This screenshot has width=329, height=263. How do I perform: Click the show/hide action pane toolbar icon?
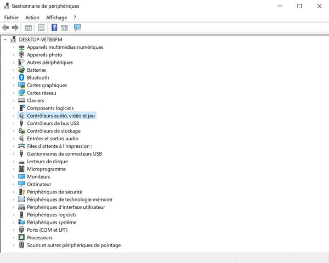(x=64, y=28)
